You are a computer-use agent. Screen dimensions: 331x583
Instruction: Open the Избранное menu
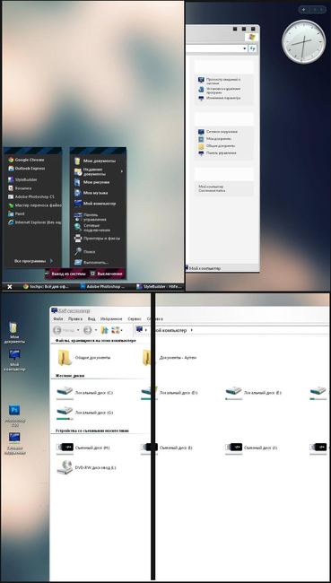coord(111,318)
